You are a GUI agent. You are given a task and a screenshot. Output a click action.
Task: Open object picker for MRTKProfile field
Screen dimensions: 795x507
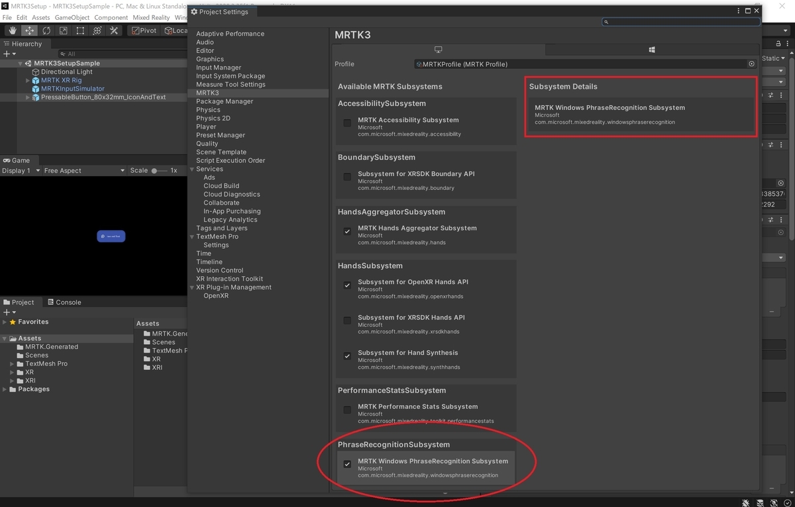coord(751,64)
